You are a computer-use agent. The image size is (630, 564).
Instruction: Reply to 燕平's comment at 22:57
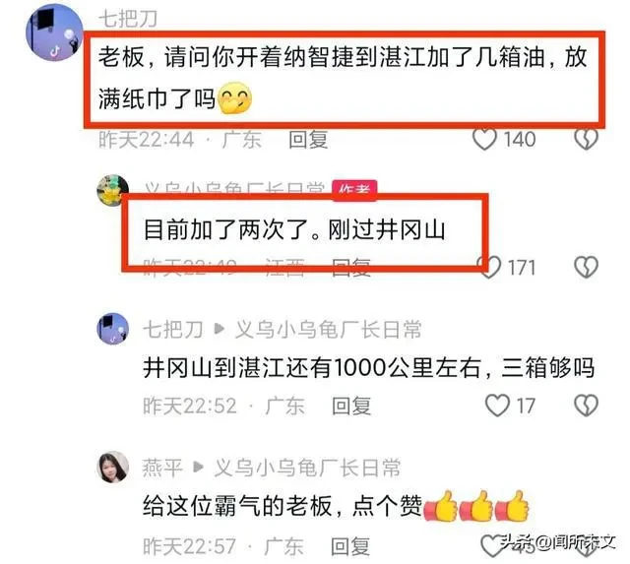point(350,546)
